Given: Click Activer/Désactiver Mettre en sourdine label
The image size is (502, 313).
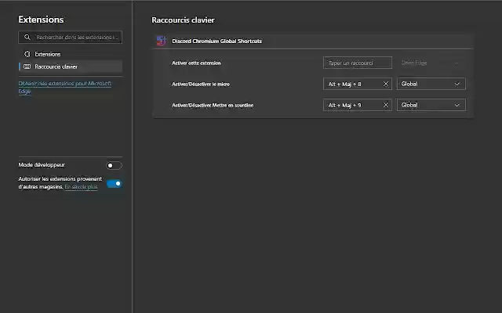Looking at the screenshot, I should [x=213, y=106].
